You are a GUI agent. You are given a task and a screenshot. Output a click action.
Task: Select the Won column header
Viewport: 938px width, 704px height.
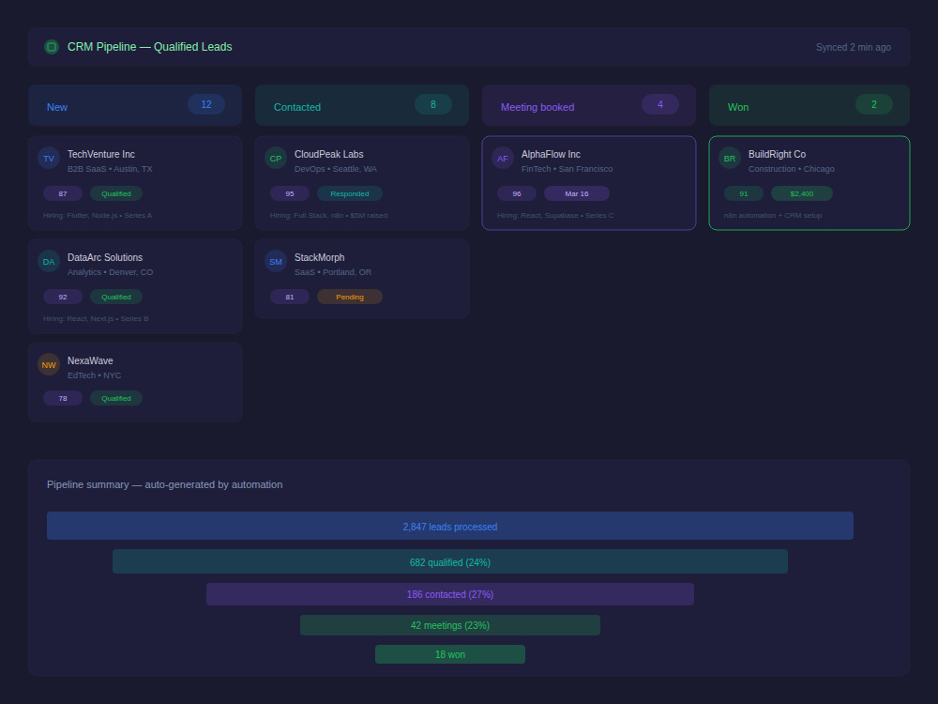809,105
